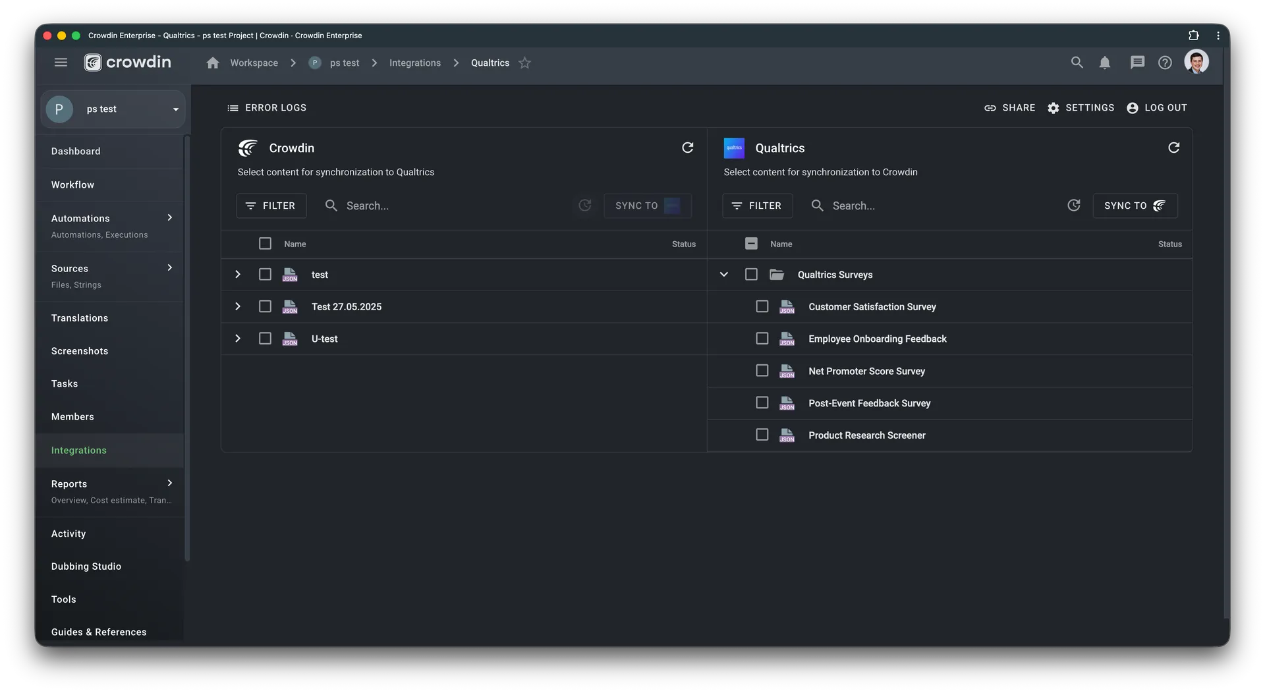Click the user profile avatar
Image resolution: width=1265 pixels, height=693 pixels.
1197,61
